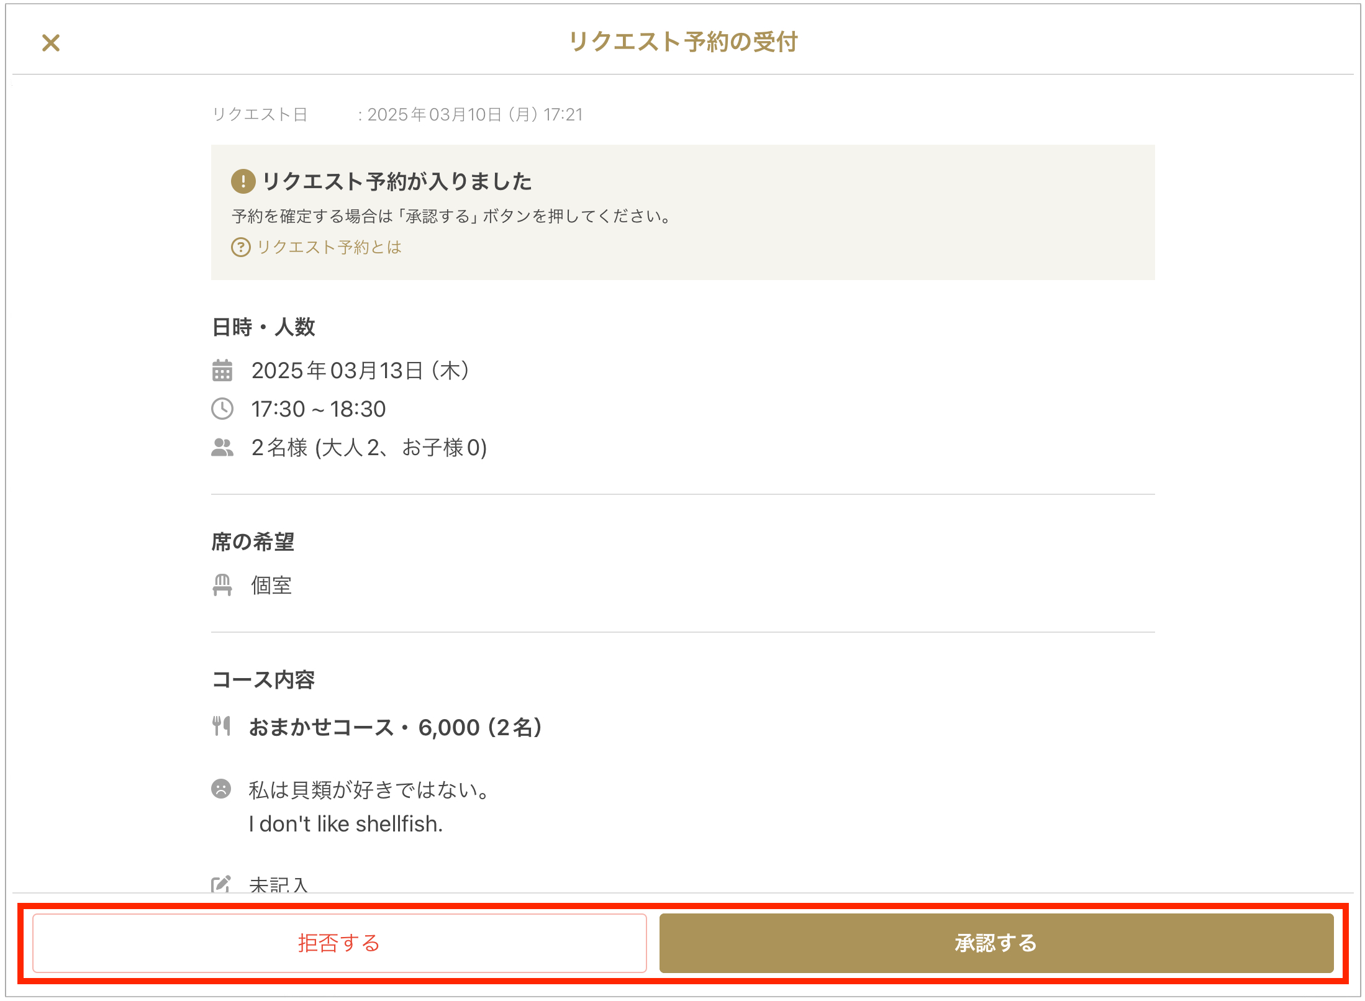Viewport: 1365px width, 1001px height.
Task: Click the edit note pencil icon
Action: point(221,884)
